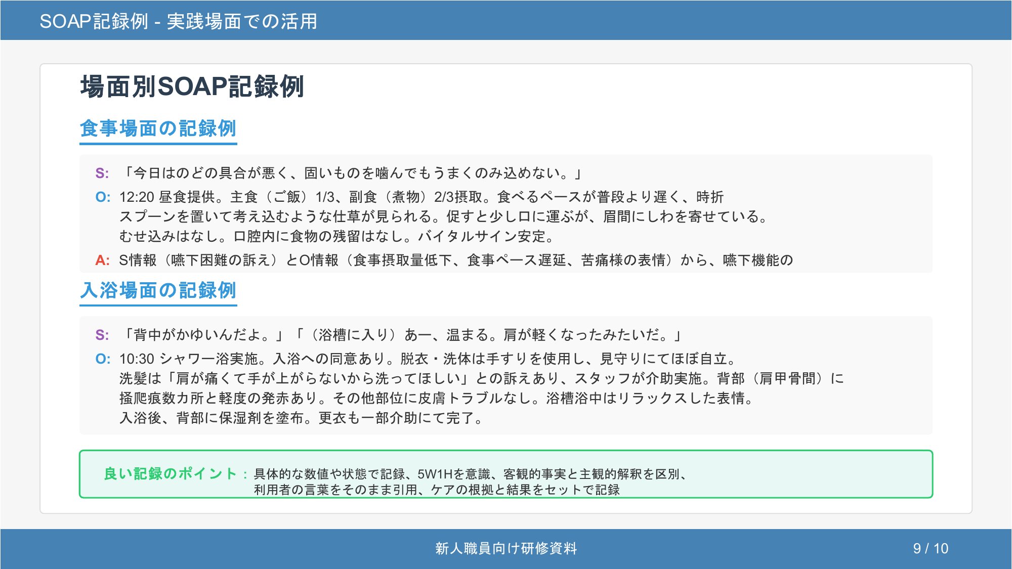Select the quote '今日はのどの具合が悪く' line
The image size is (1012, 569).
click(352, 173)
